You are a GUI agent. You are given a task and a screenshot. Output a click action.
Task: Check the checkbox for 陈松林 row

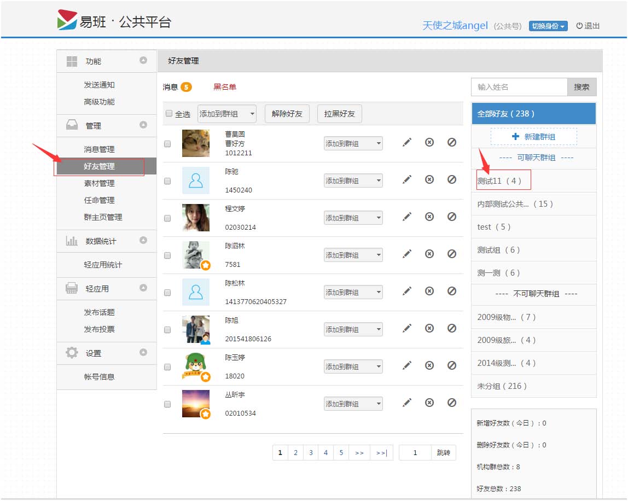tap(167, 293)
